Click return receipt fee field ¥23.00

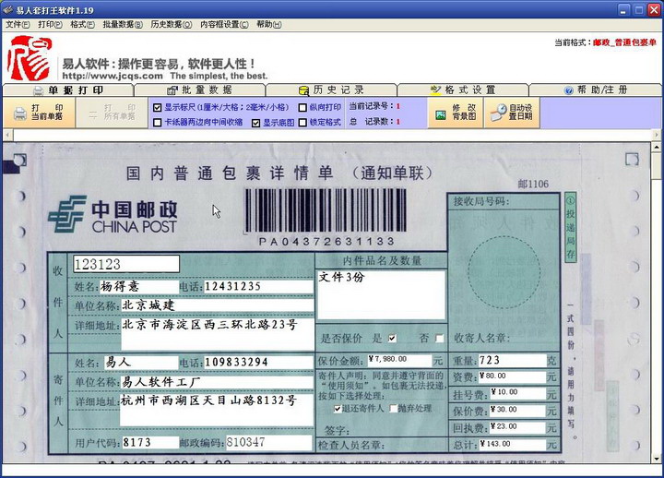[x=517, y=427]
